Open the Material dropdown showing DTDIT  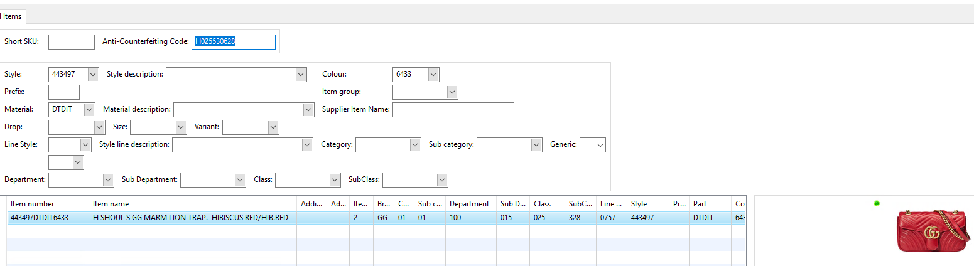[x=89, y=109]
